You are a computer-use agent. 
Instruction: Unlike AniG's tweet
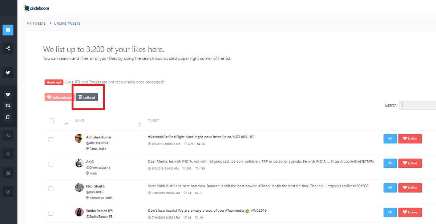point(410,163)
